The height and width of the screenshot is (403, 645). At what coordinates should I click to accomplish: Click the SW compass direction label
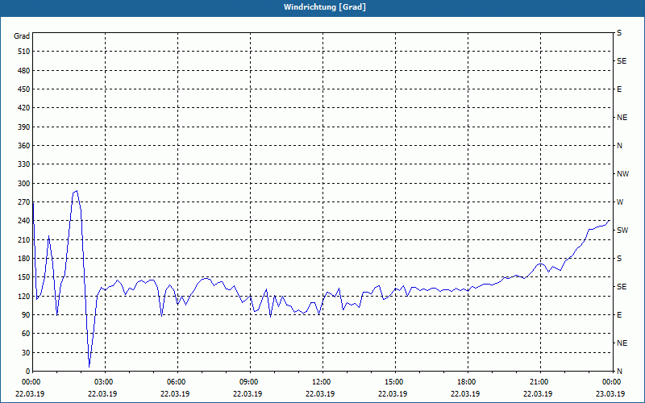coord(622,231)
